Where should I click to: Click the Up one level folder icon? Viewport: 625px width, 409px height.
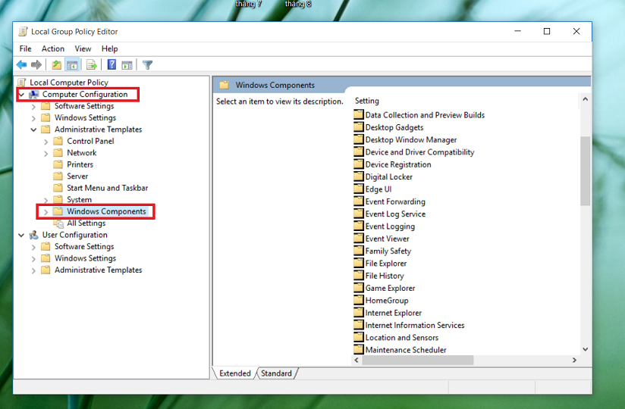coord(57,64)
